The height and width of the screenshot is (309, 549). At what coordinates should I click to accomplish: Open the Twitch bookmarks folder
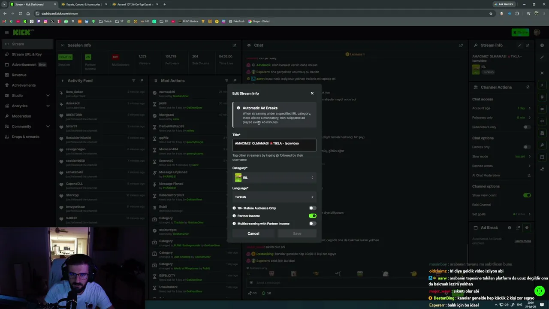point(105,21)
